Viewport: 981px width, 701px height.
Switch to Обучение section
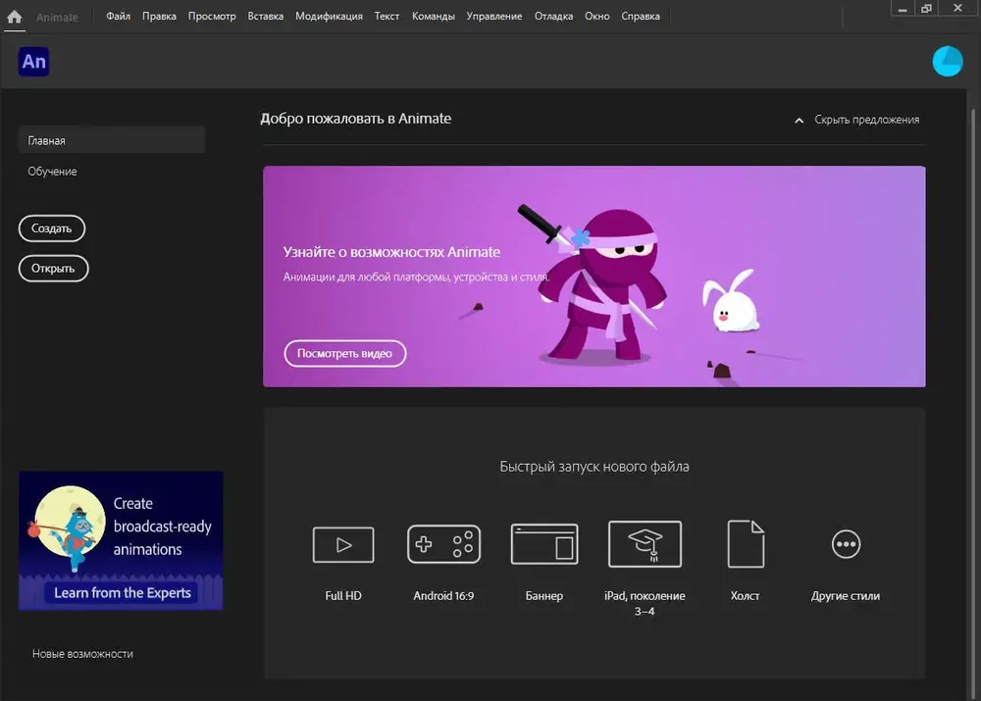click(53, 172)
